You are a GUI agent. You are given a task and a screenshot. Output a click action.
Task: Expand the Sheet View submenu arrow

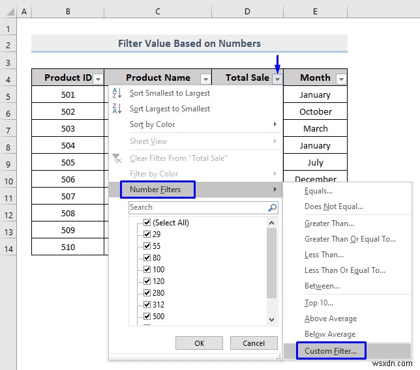[275, 141]
